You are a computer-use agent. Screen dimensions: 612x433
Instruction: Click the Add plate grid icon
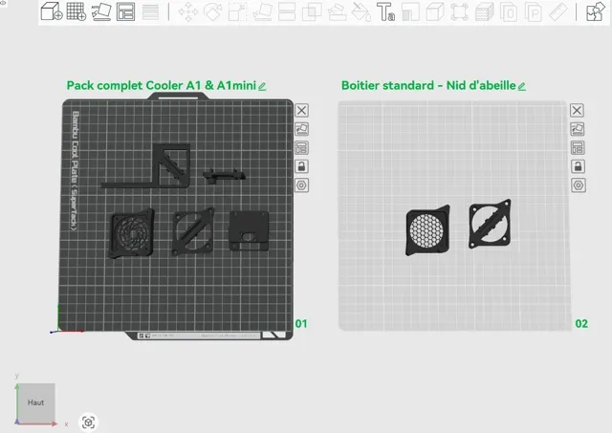(x=76, y=11)
